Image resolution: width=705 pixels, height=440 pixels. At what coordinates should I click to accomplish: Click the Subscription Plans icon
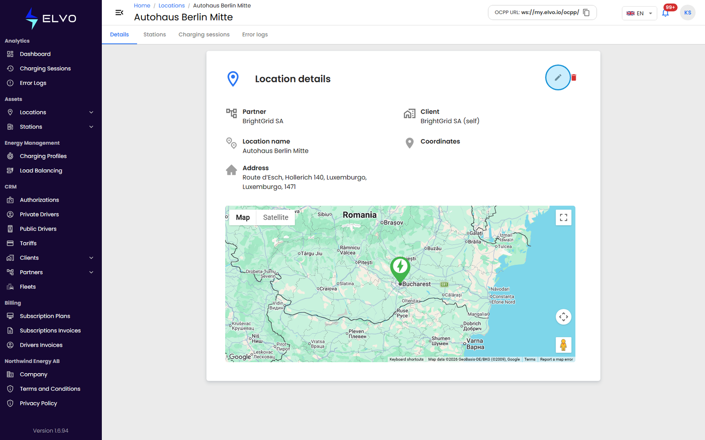coord(10,316)
